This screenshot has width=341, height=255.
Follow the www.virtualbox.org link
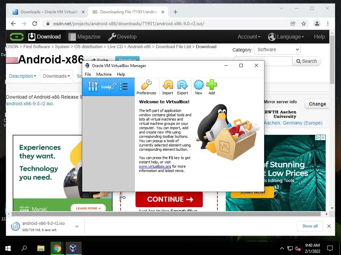coord(155,166)
